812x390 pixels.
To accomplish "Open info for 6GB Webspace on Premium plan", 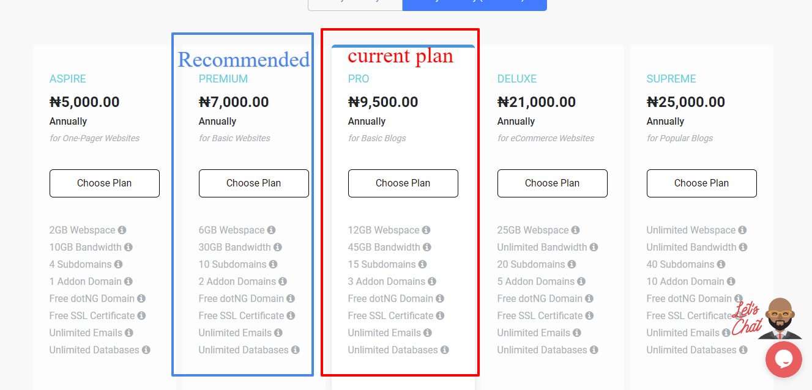I will [x=270, y=230].
